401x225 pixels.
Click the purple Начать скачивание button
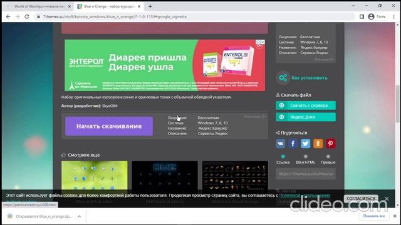click(x=109, y=126)
